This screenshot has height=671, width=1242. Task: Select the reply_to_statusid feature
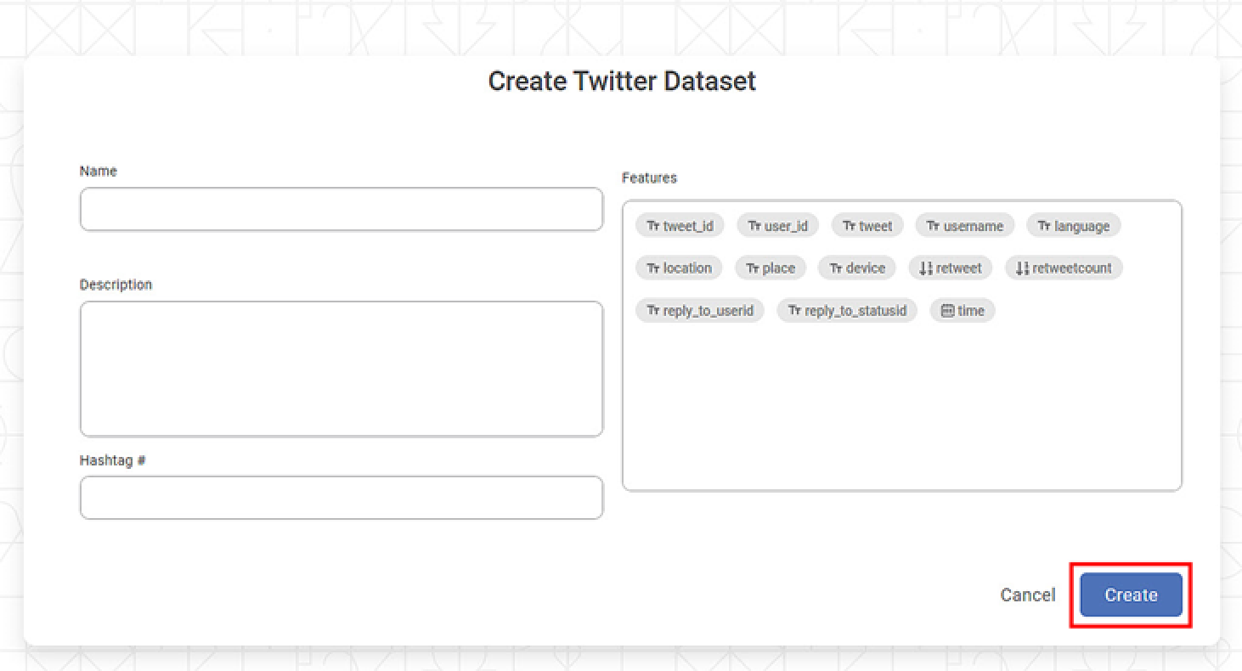click(x=846, y=310)
